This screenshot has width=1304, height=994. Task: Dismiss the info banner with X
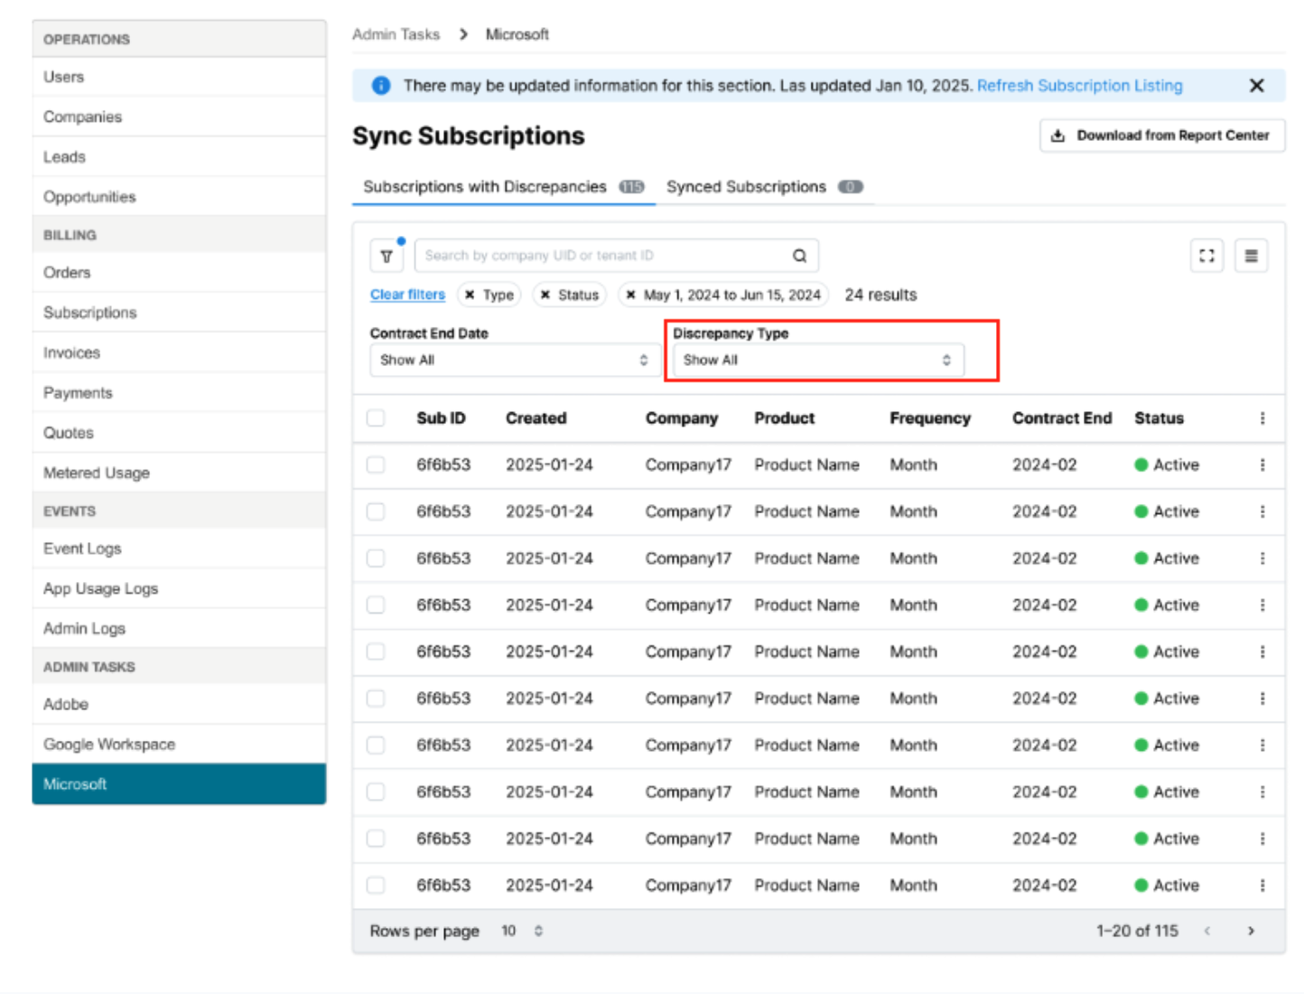[x=1256, y=86]
